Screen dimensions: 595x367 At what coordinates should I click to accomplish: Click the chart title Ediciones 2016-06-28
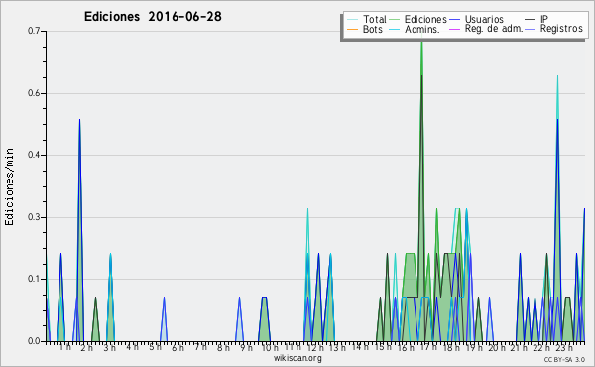click(x=153, y=17)
